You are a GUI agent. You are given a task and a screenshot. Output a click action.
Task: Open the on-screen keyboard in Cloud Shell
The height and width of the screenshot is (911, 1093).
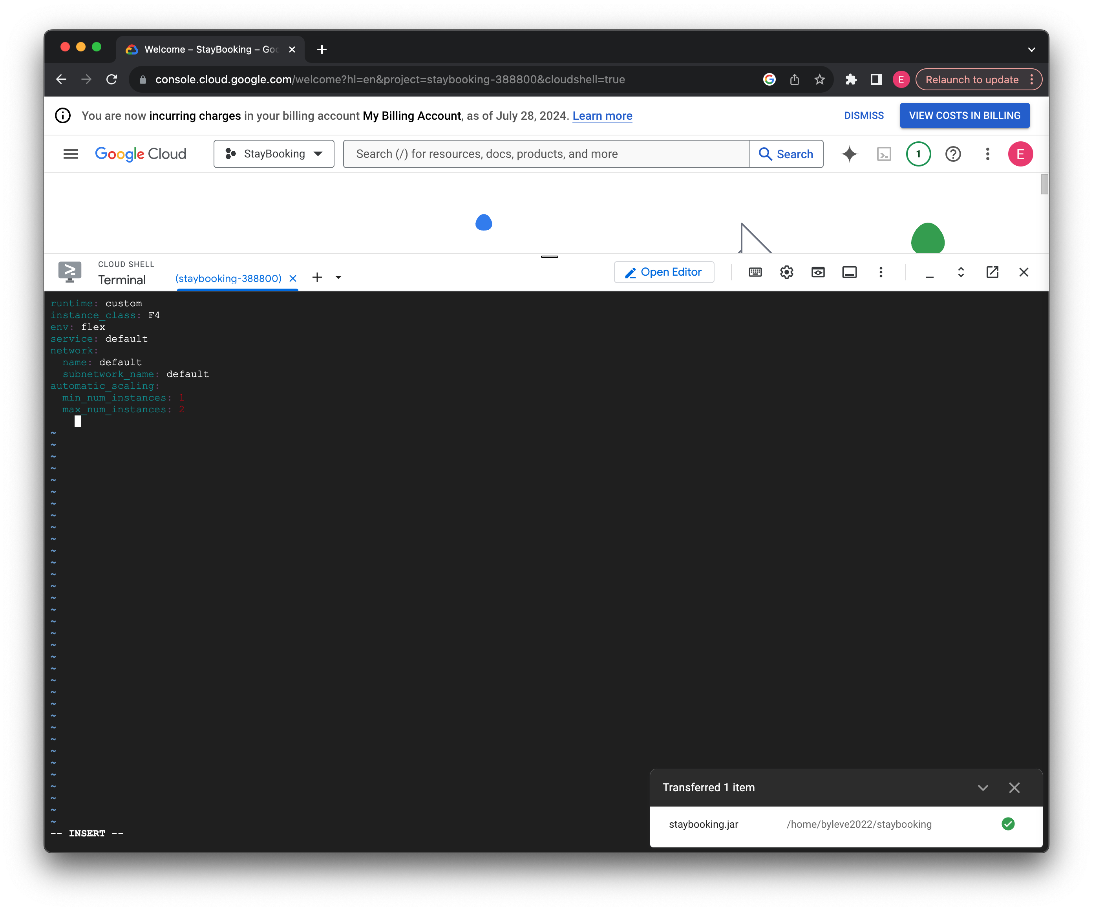(755, 272)
